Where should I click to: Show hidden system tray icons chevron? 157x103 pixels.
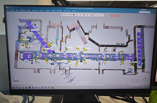[133, 87]
